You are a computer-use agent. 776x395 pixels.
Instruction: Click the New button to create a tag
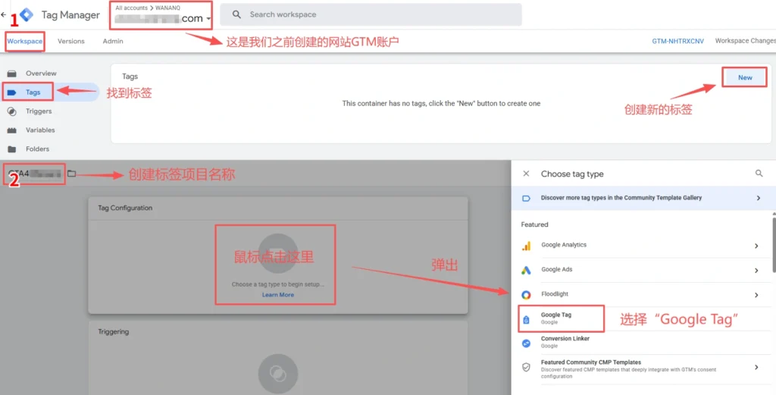coord(745,77)
